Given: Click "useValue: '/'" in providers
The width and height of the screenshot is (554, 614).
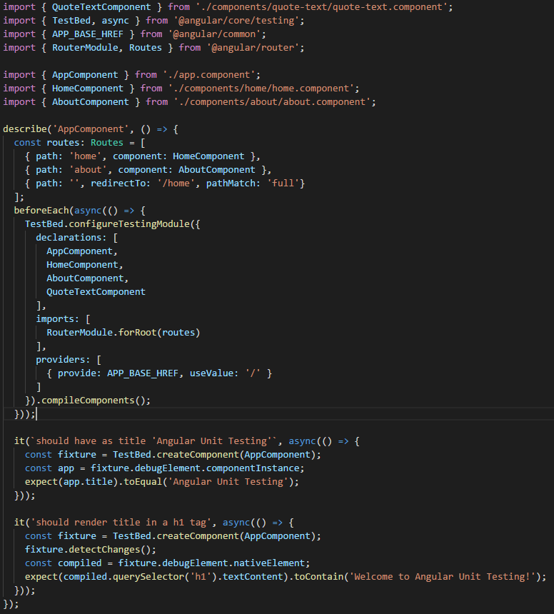Looking at the screenshot, I should 225,373.
